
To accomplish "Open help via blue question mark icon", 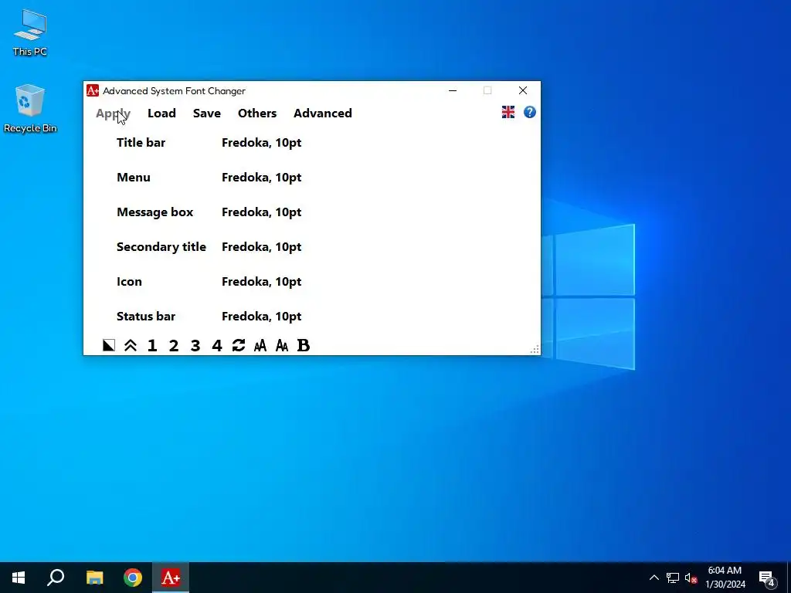I will [x=530, y=112].
